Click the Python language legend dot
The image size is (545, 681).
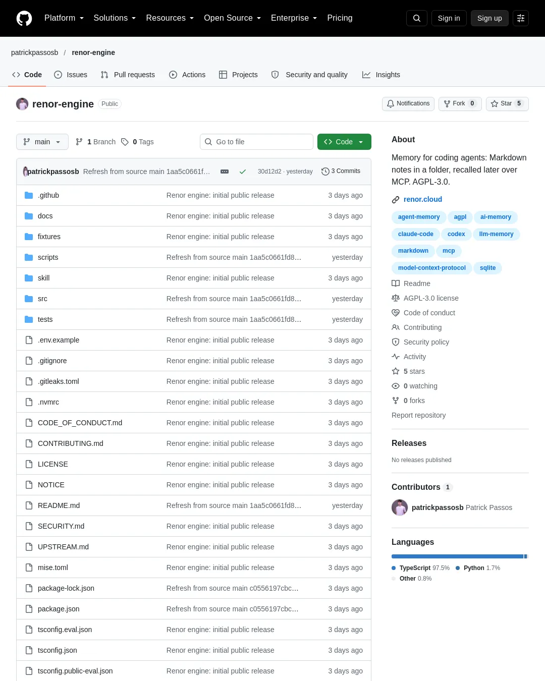click(x=458, y=568)
